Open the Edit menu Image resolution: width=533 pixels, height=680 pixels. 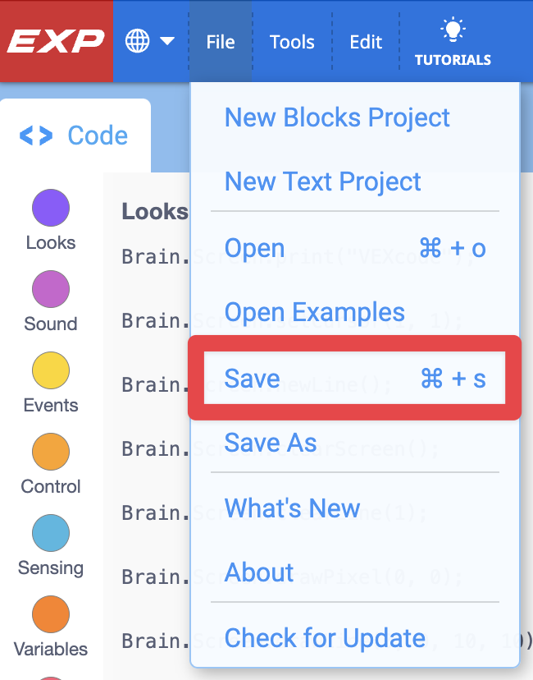366,42
